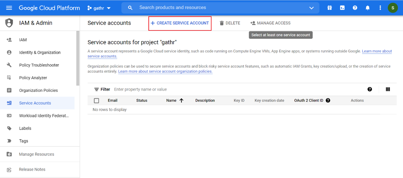Click the IAM & Admin shield icon

pyautogui.click(x=9, y=23)
